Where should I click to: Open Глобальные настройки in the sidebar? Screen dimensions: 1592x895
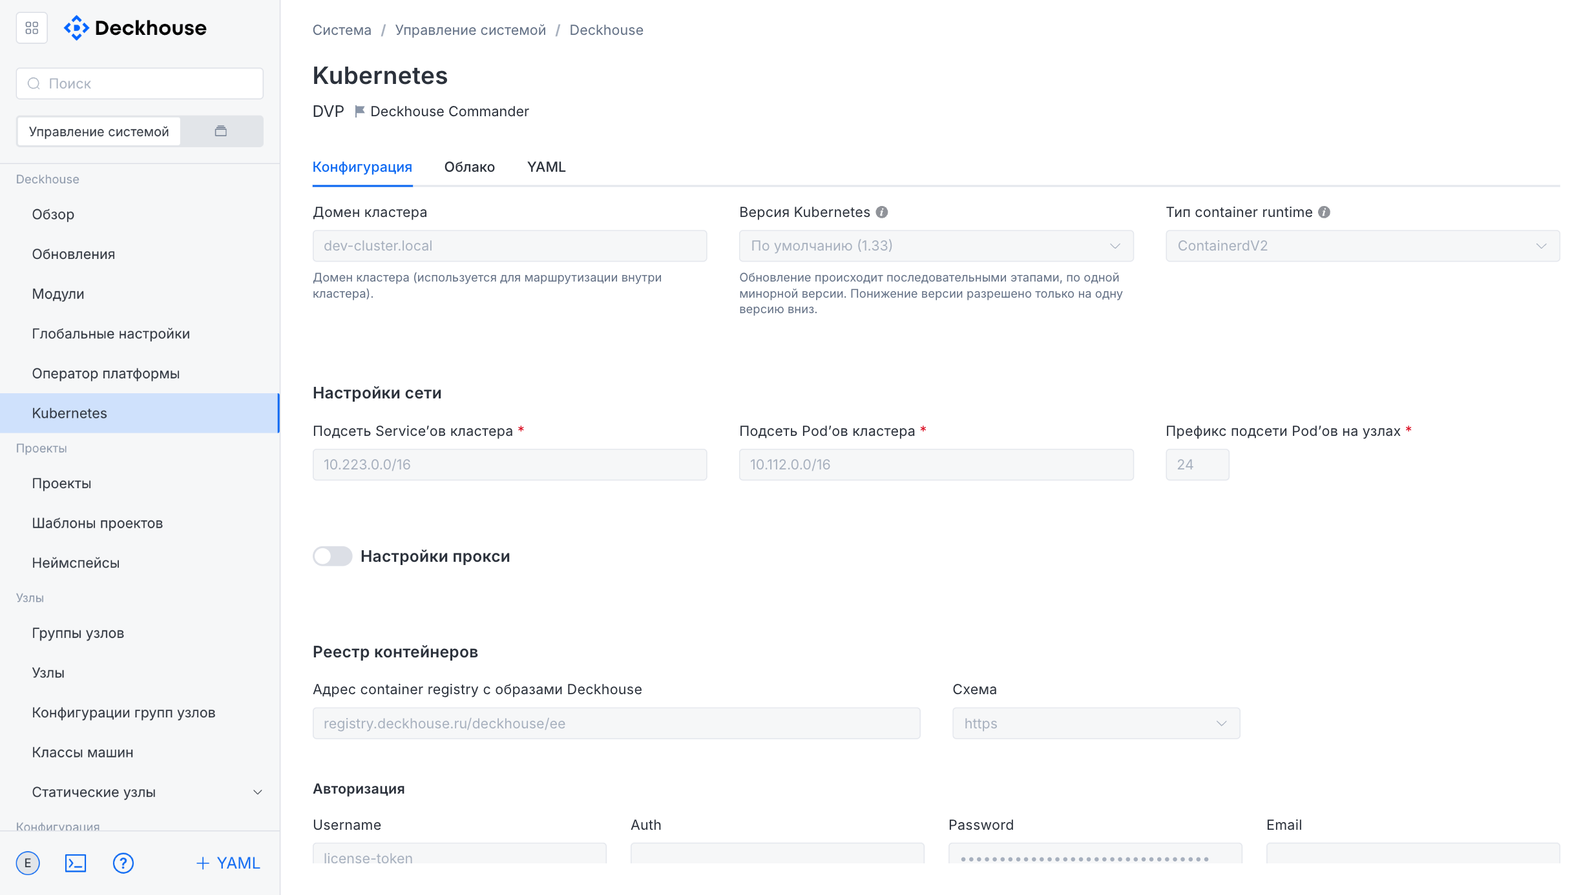point(140,334)
